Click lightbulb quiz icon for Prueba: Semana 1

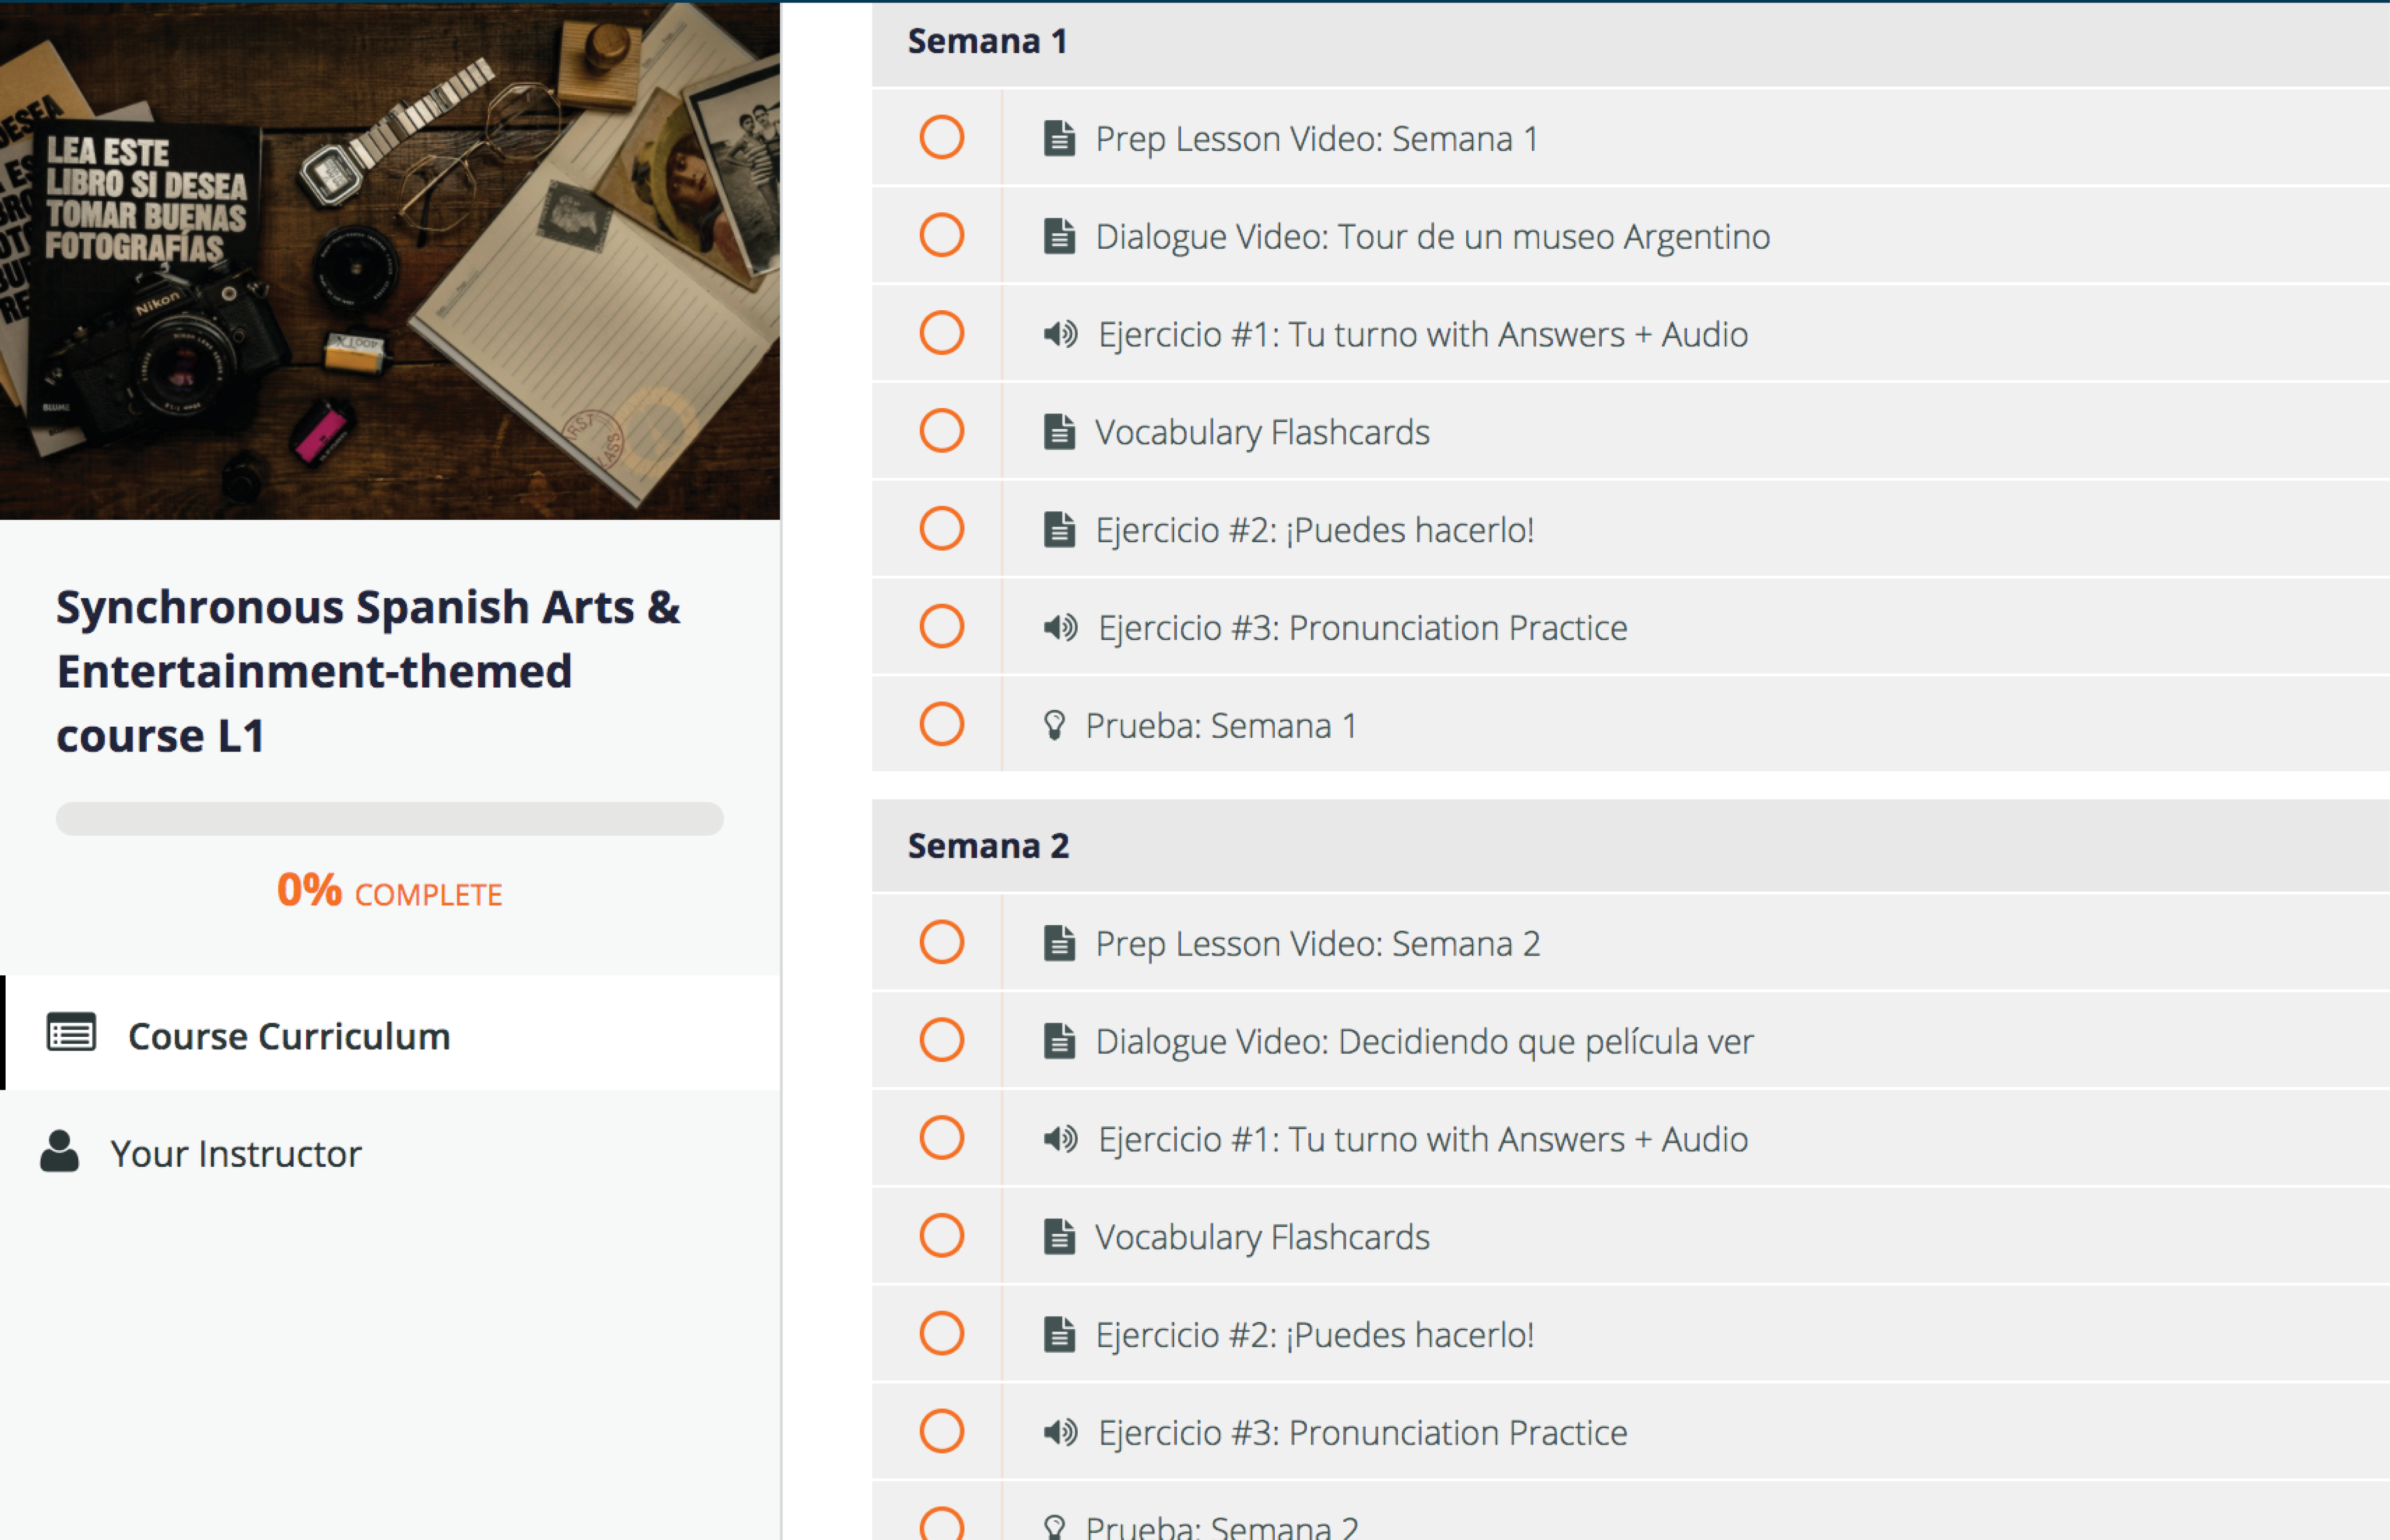[1054, 725]
